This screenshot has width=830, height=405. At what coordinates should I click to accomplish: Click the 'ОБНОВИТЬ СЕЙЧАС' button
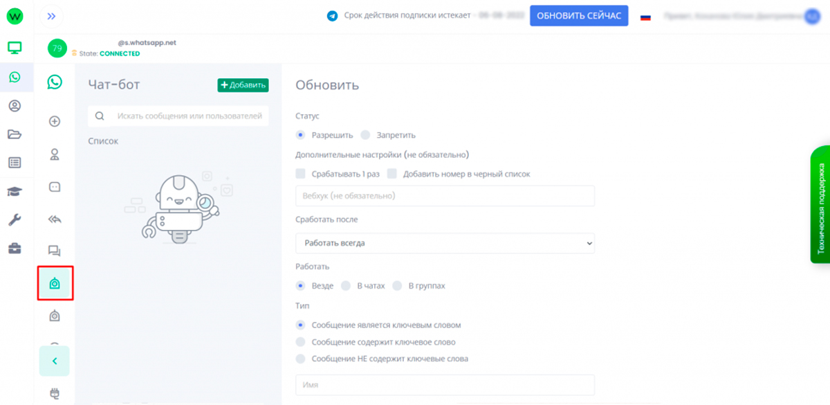[x=579, y=15]
